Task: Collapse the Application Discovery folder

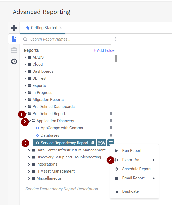Action: pos(29,121)
